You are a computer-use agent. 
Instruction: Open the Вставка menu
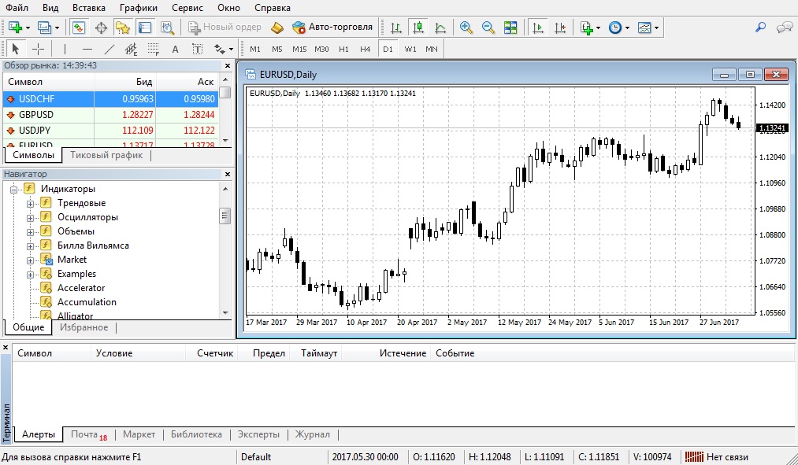point(89,8)
